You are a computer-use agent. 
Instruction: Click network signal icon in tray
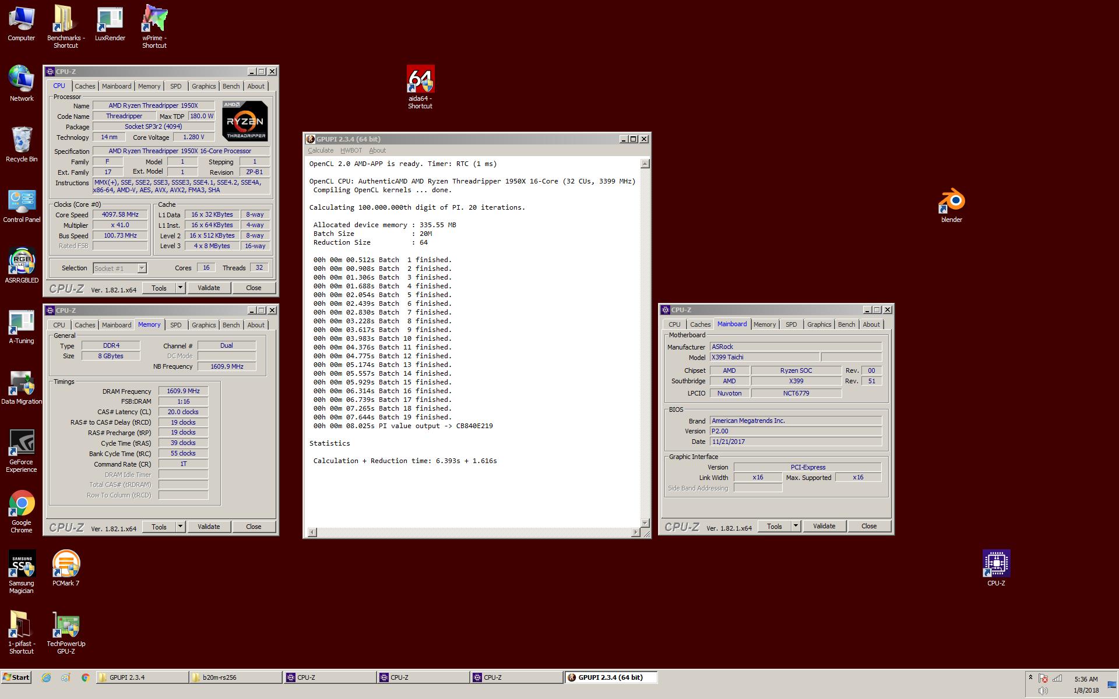[x=1057, y=679]
